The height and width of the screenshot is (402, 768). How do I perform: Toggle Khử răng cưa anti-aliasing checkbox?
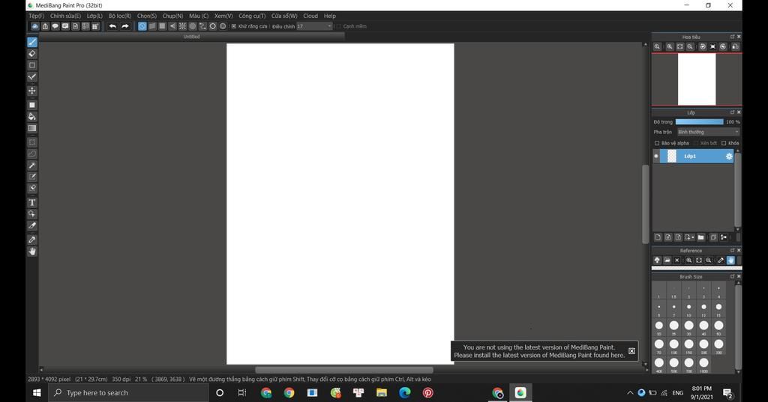pos(234,26)
